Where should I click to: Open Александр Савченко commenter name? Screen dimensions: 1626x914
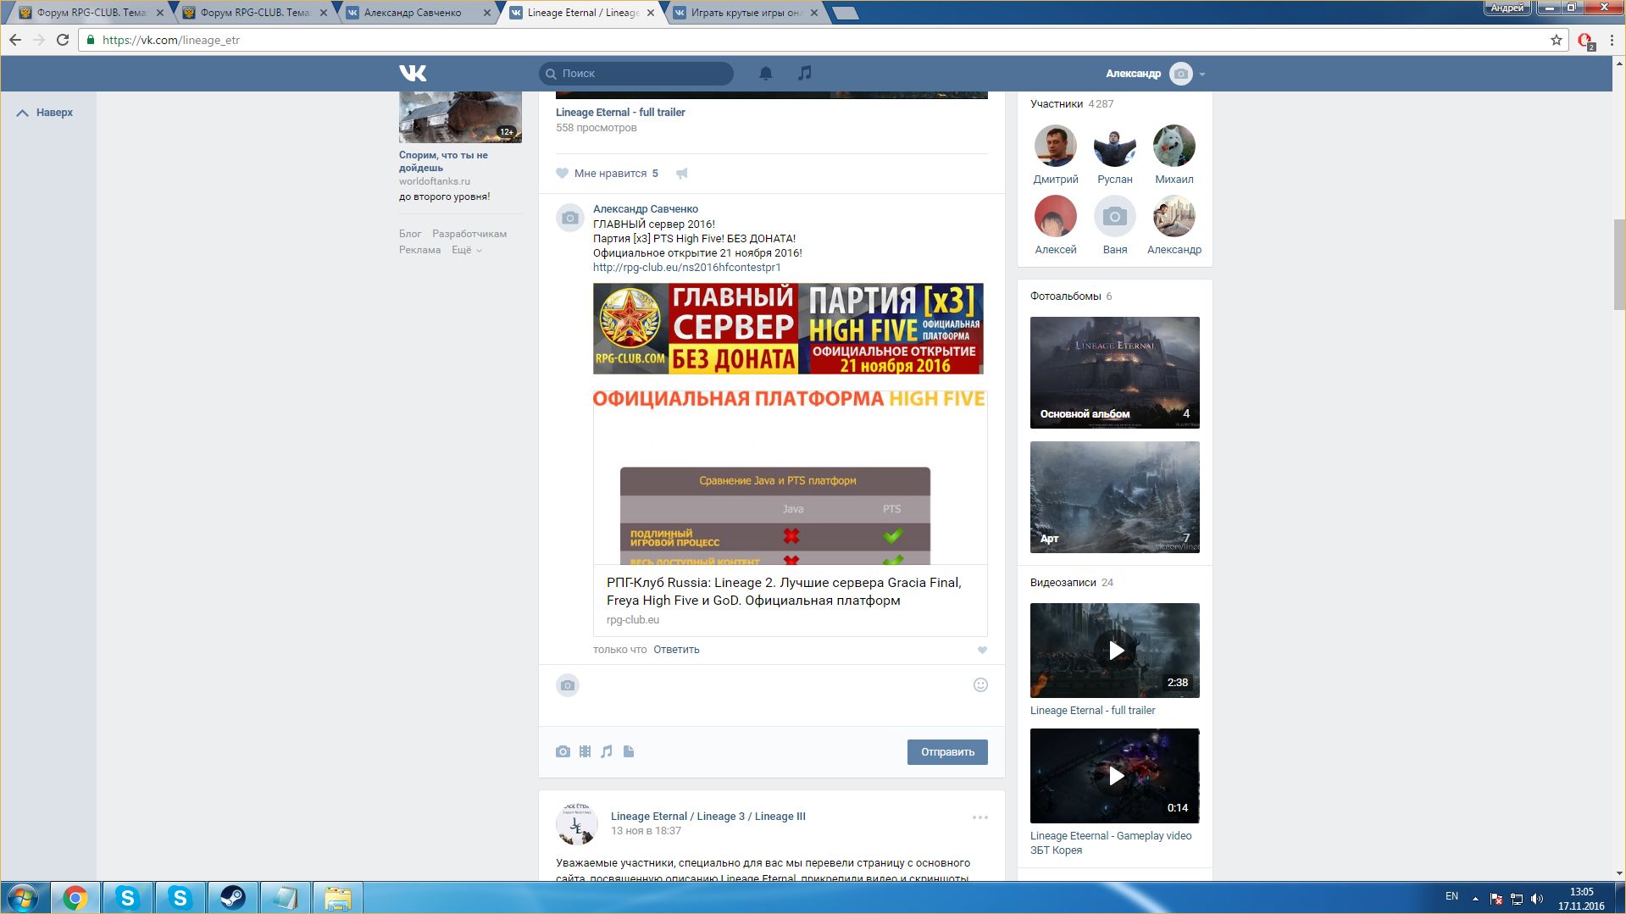point(646,209)
